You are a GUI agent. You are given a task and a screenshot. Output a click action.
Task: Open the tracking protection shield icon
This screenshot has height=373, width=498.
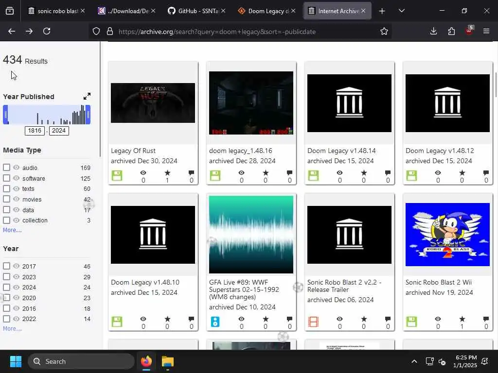pyautogui.click(x=96, y=32)
